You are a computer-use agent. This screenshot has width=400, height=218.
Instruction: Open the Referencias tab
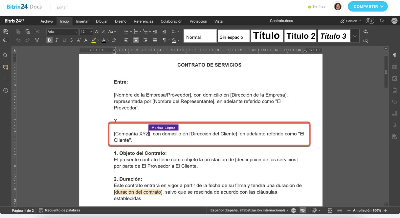[x=143, y=21]
